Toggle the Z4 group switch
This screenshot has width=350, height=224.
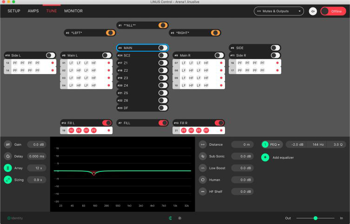pyautogui.click(x=163, y=85)
